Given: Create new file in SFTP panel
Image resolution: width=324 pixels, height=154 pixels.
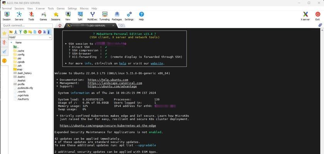Looking at the screenshot, I should [x=35, y=32].
